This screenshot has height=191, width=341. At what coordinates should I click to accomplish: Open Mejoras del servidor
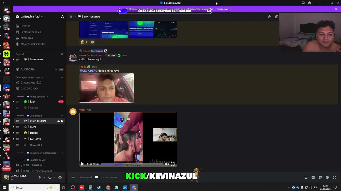point(40,44)
